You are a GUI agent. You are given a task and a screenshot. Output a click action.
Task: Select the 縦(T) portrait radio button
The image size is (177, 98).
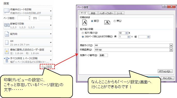(92, 21)
